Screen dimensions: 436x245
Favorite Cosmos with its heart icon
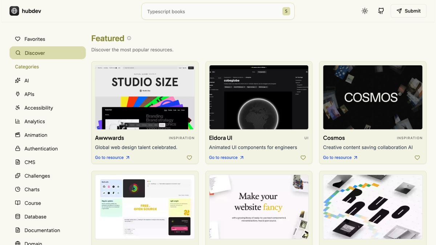coord(417,158)
